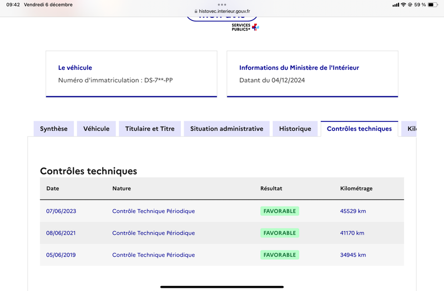
Task: Tap the Le véhicule card heading
Action: (x=75, y=68)
